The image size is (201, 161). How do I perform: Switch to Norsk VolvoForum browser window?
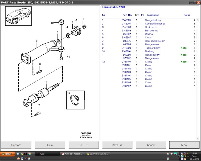(x=98, y=154)
